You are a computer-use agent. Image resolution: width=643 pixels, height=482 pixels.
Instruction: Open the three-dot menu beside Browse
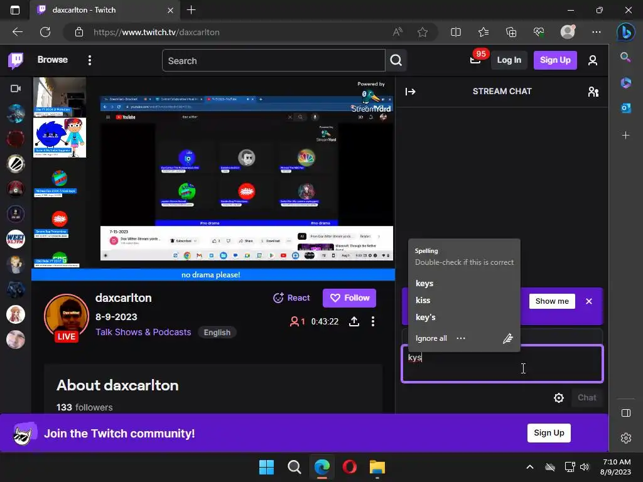[89, 60]
